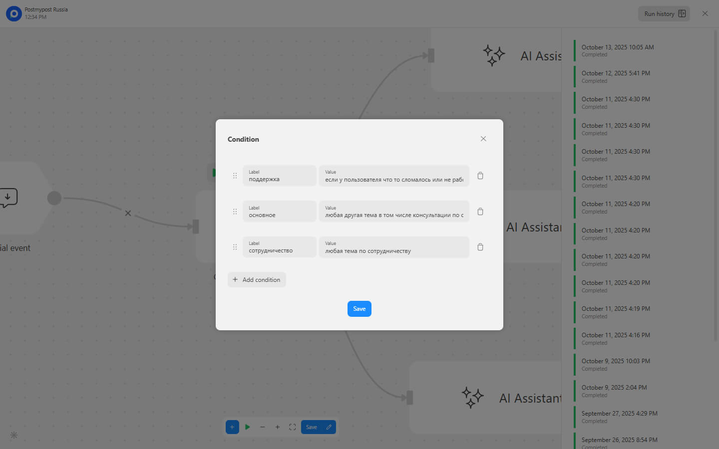This screenshot has width=719, height=449.
Task: Edit Value field for сотрудничество condition
Action: [x=393, y=247]
